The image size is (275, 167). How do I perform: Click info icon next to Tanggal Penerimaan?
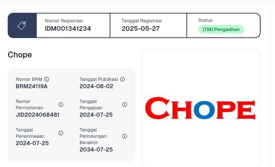(x=61, y=133)
